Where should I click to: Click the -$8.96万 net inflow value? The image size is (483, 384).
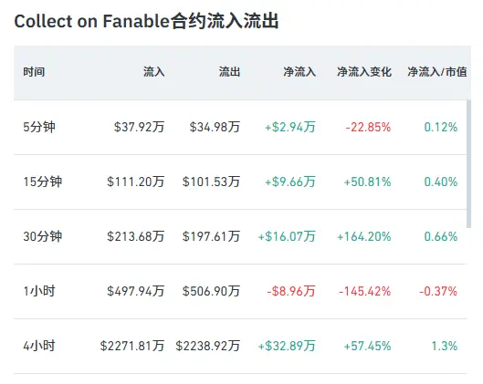(291, 291)
